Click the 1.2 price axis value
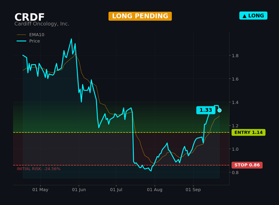Screen dimensions: 279x205 coord(235,126)
